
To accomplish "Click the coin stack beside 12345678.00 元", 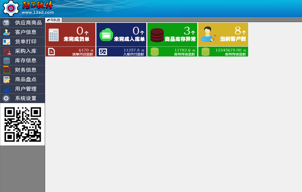I will (x=205, y=52).
